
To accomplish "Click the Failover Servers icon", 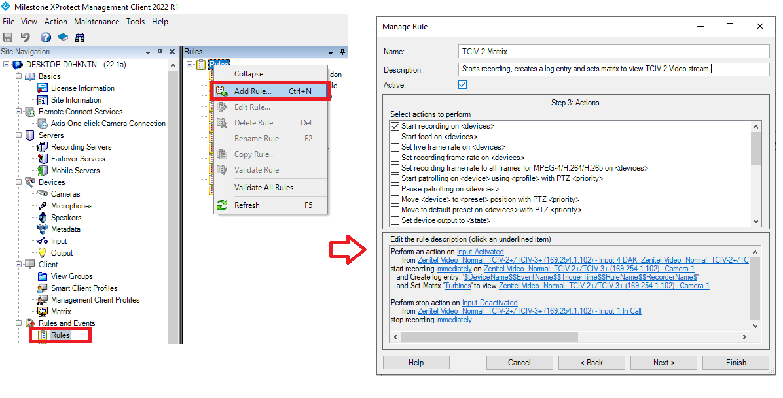I will [43, 159].
